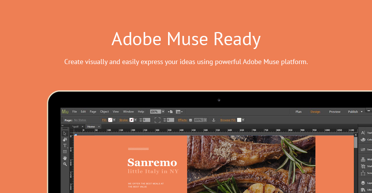372x193 pixels.
Task: Expand the Stroke swatch dropdown arrow
Action: click(135, 120)
